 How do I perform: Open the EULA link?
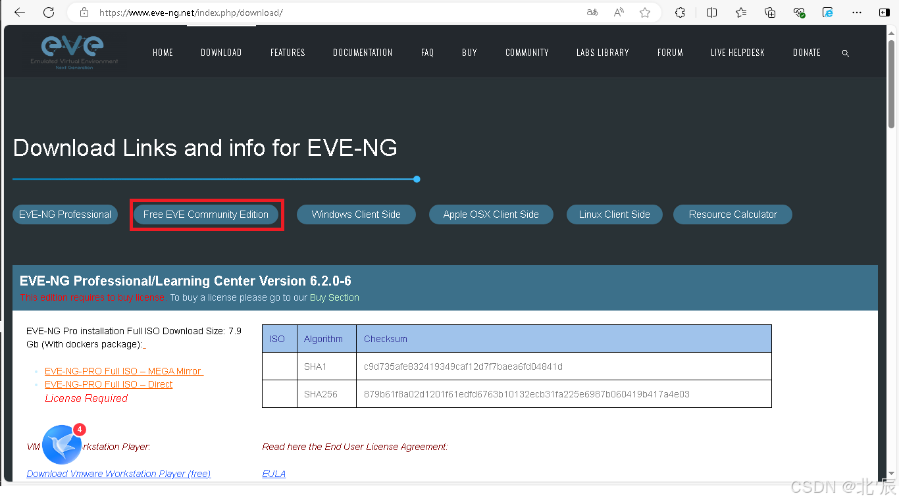click(x=274, y=474)
